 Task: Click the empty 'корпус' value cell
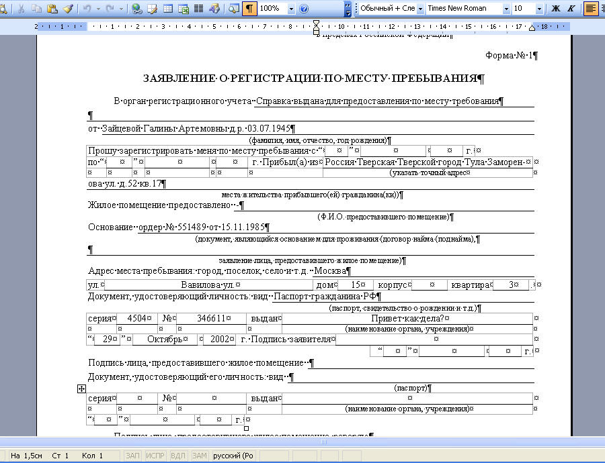(x=430, y=285)
